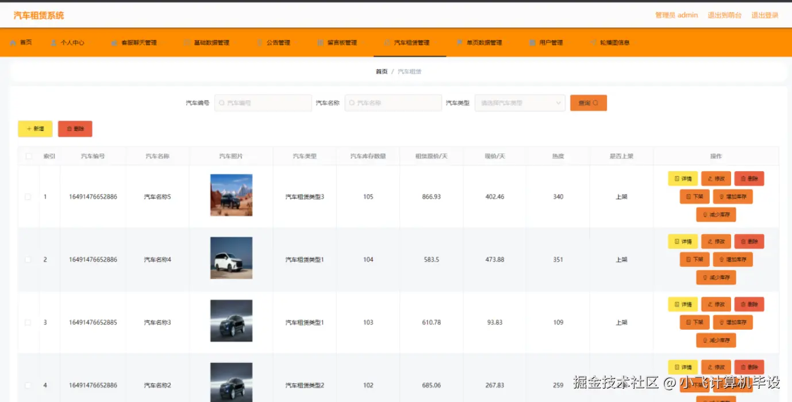
Task: Click price cell 473.88
Action: click(x=495, y=260)
